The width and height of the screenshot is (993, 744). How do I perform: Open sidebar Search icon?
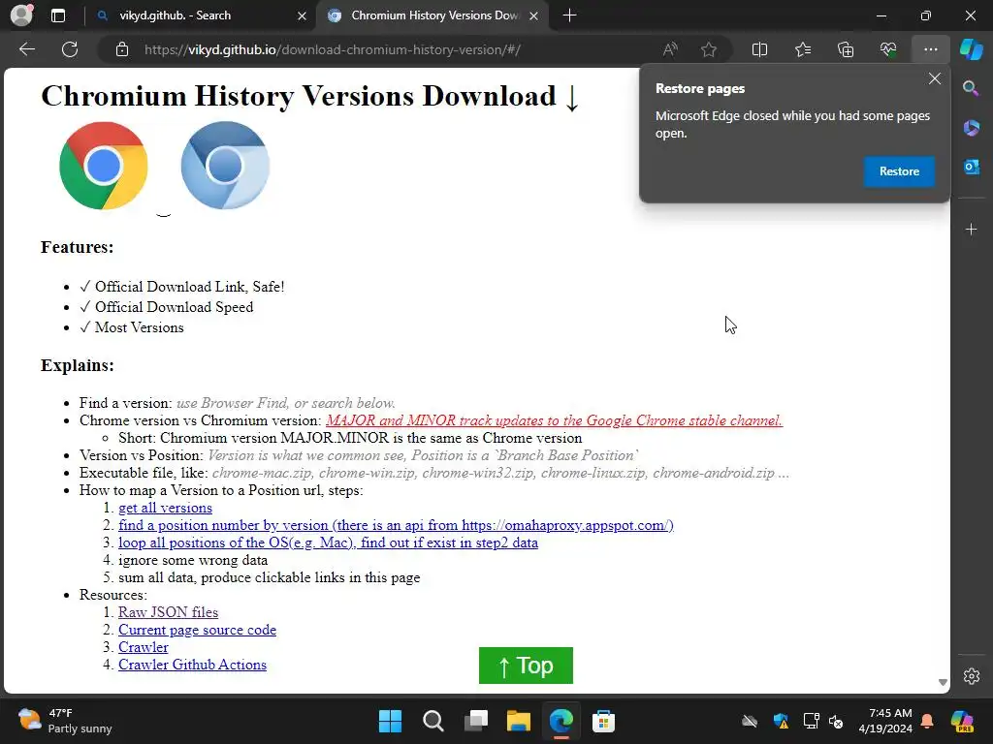point(971,88)
